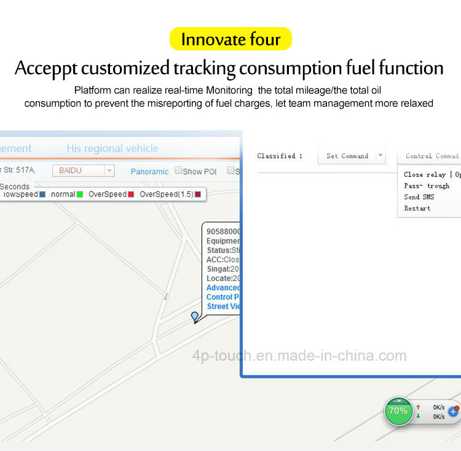Click the red OverSpeed legend square
Screen dimensions: 461x451
[131, 194]
